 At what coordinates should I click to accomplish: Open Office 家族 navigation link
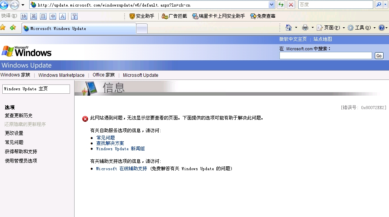tap(104, 75)
